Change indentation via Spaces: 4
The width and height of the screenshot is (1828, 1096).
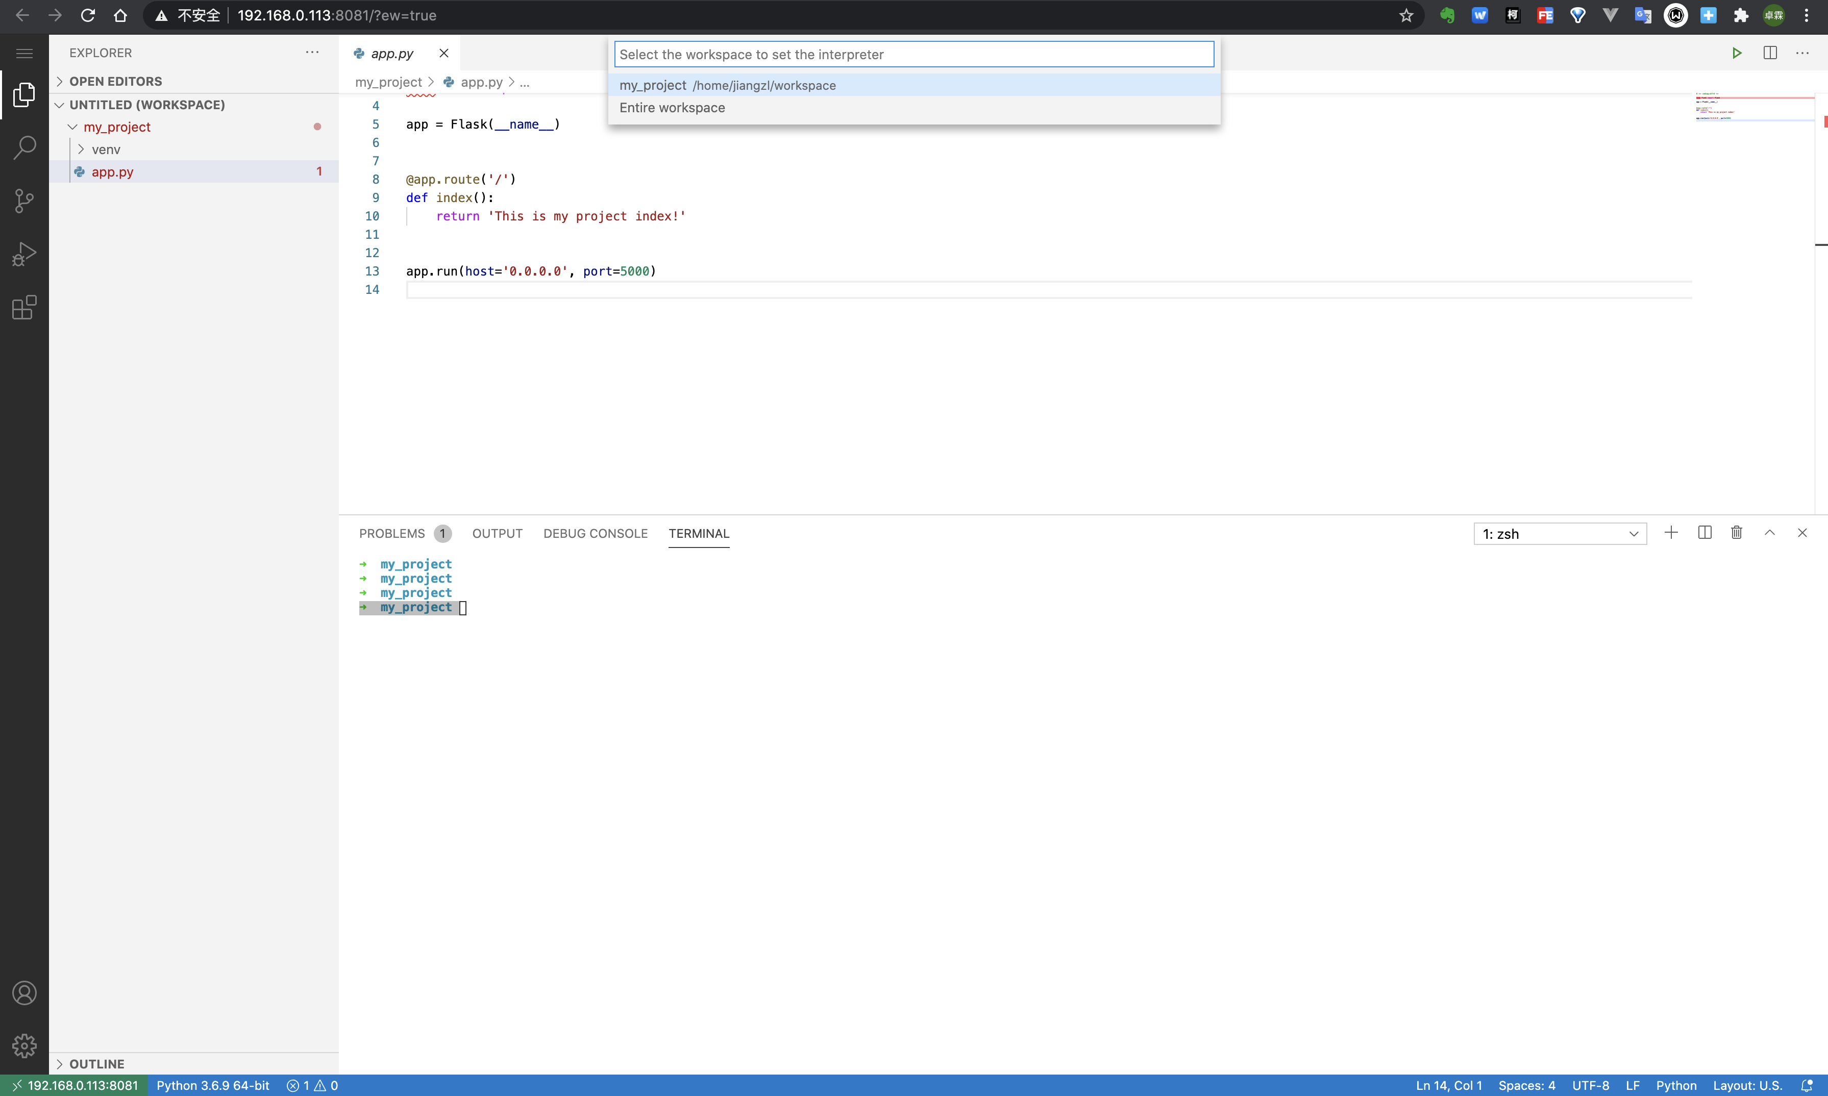[x=1527, y=1086]
